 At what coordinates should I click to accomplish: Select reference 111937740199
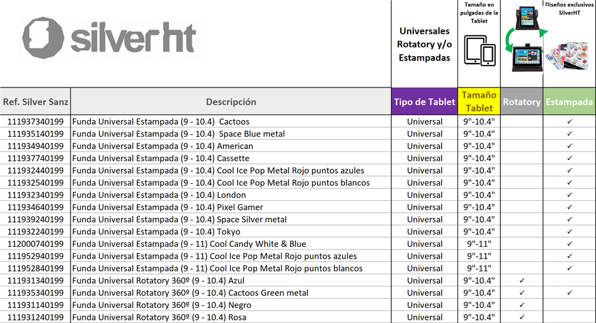pos(35,158)
